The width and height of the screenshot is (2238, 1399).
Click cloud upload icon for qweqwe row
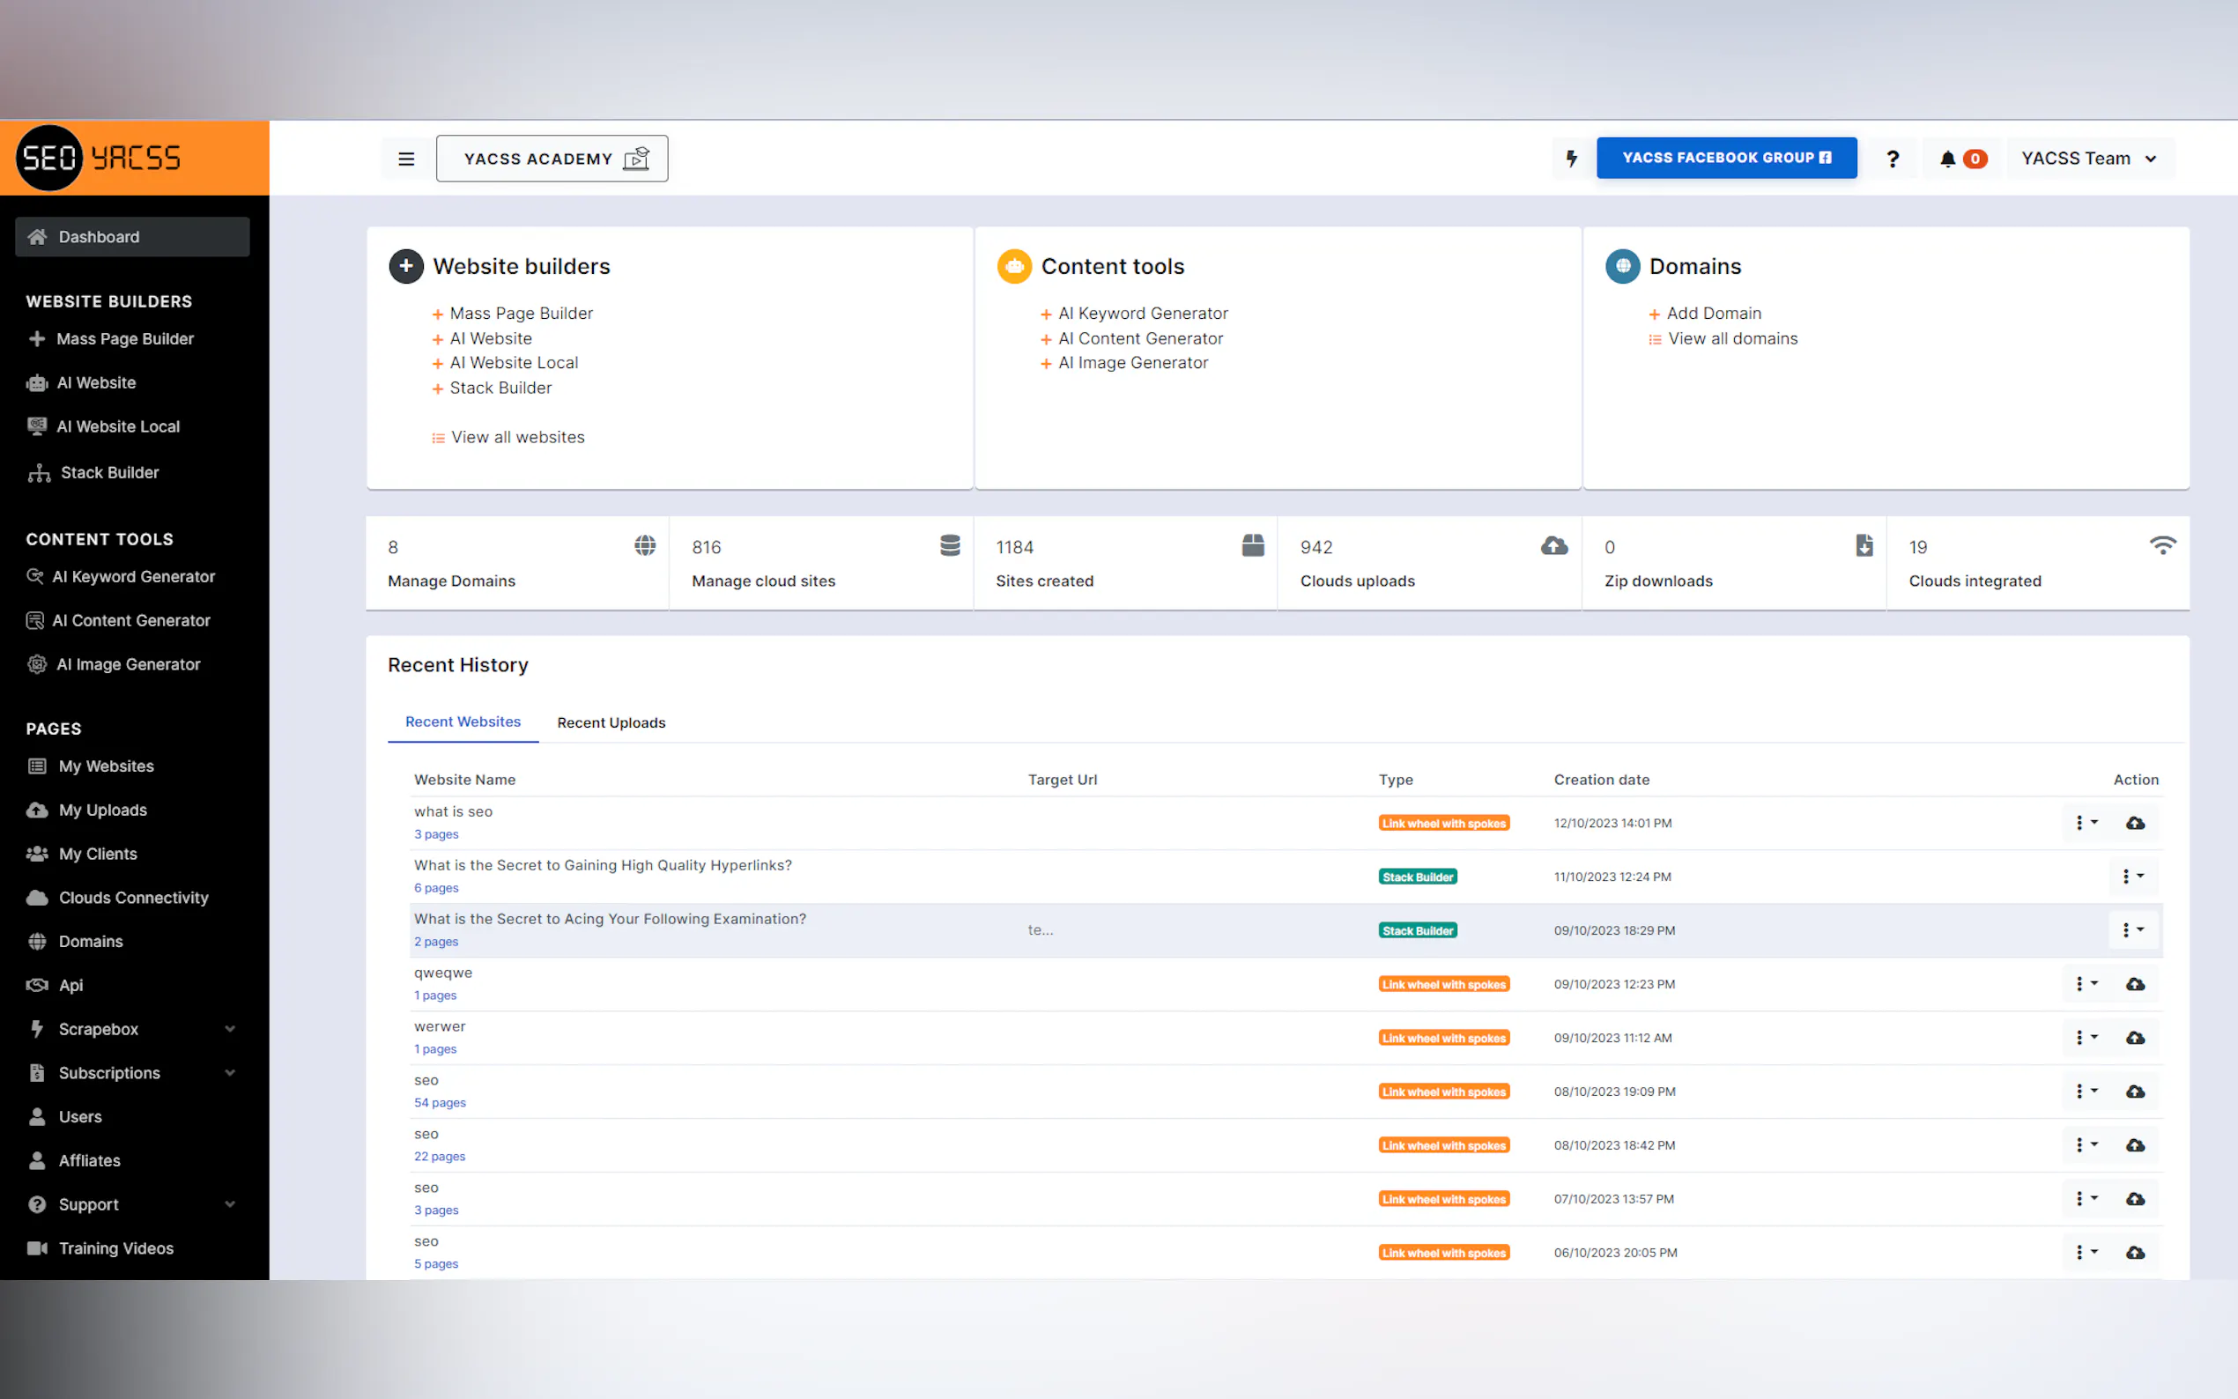coord(2134,983)
